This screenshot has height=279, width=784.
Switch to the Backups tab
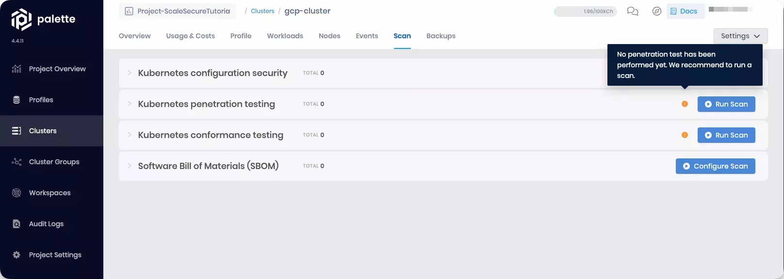click(441, 36)
